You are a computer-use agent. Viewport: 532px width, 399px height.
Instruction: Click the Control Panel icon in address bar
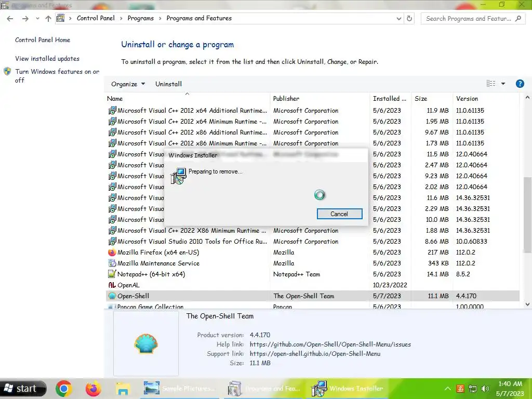60,18
